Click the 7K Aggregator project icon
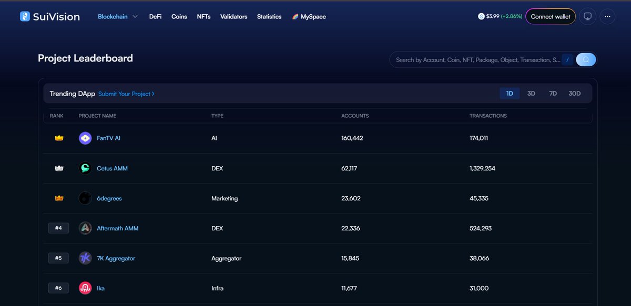The height and width of the screenshot is (306, 631). [x=85, y=258]
